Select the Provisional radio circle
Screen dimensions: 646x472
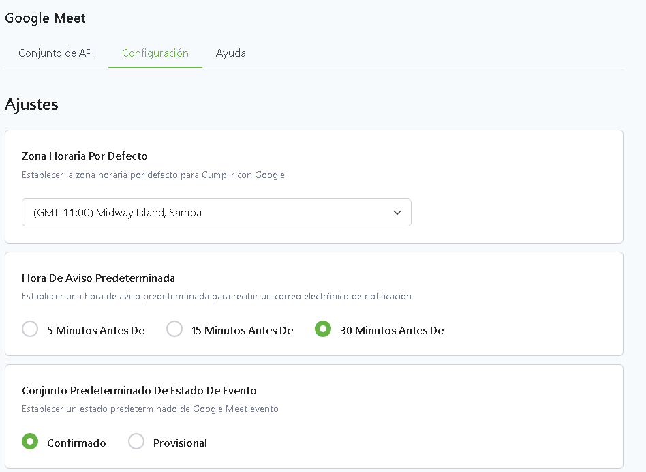pyautogui.click(x=136, y=442)
